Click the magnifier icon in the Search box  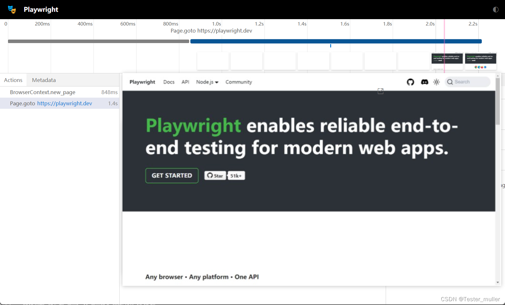pos(450,82)
